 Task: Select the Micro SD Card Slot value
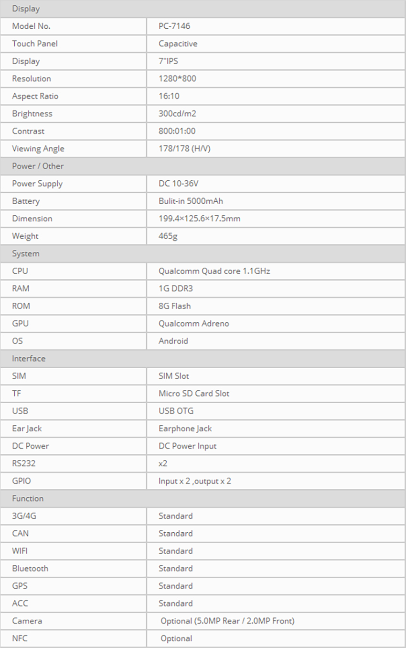(194, 393)
